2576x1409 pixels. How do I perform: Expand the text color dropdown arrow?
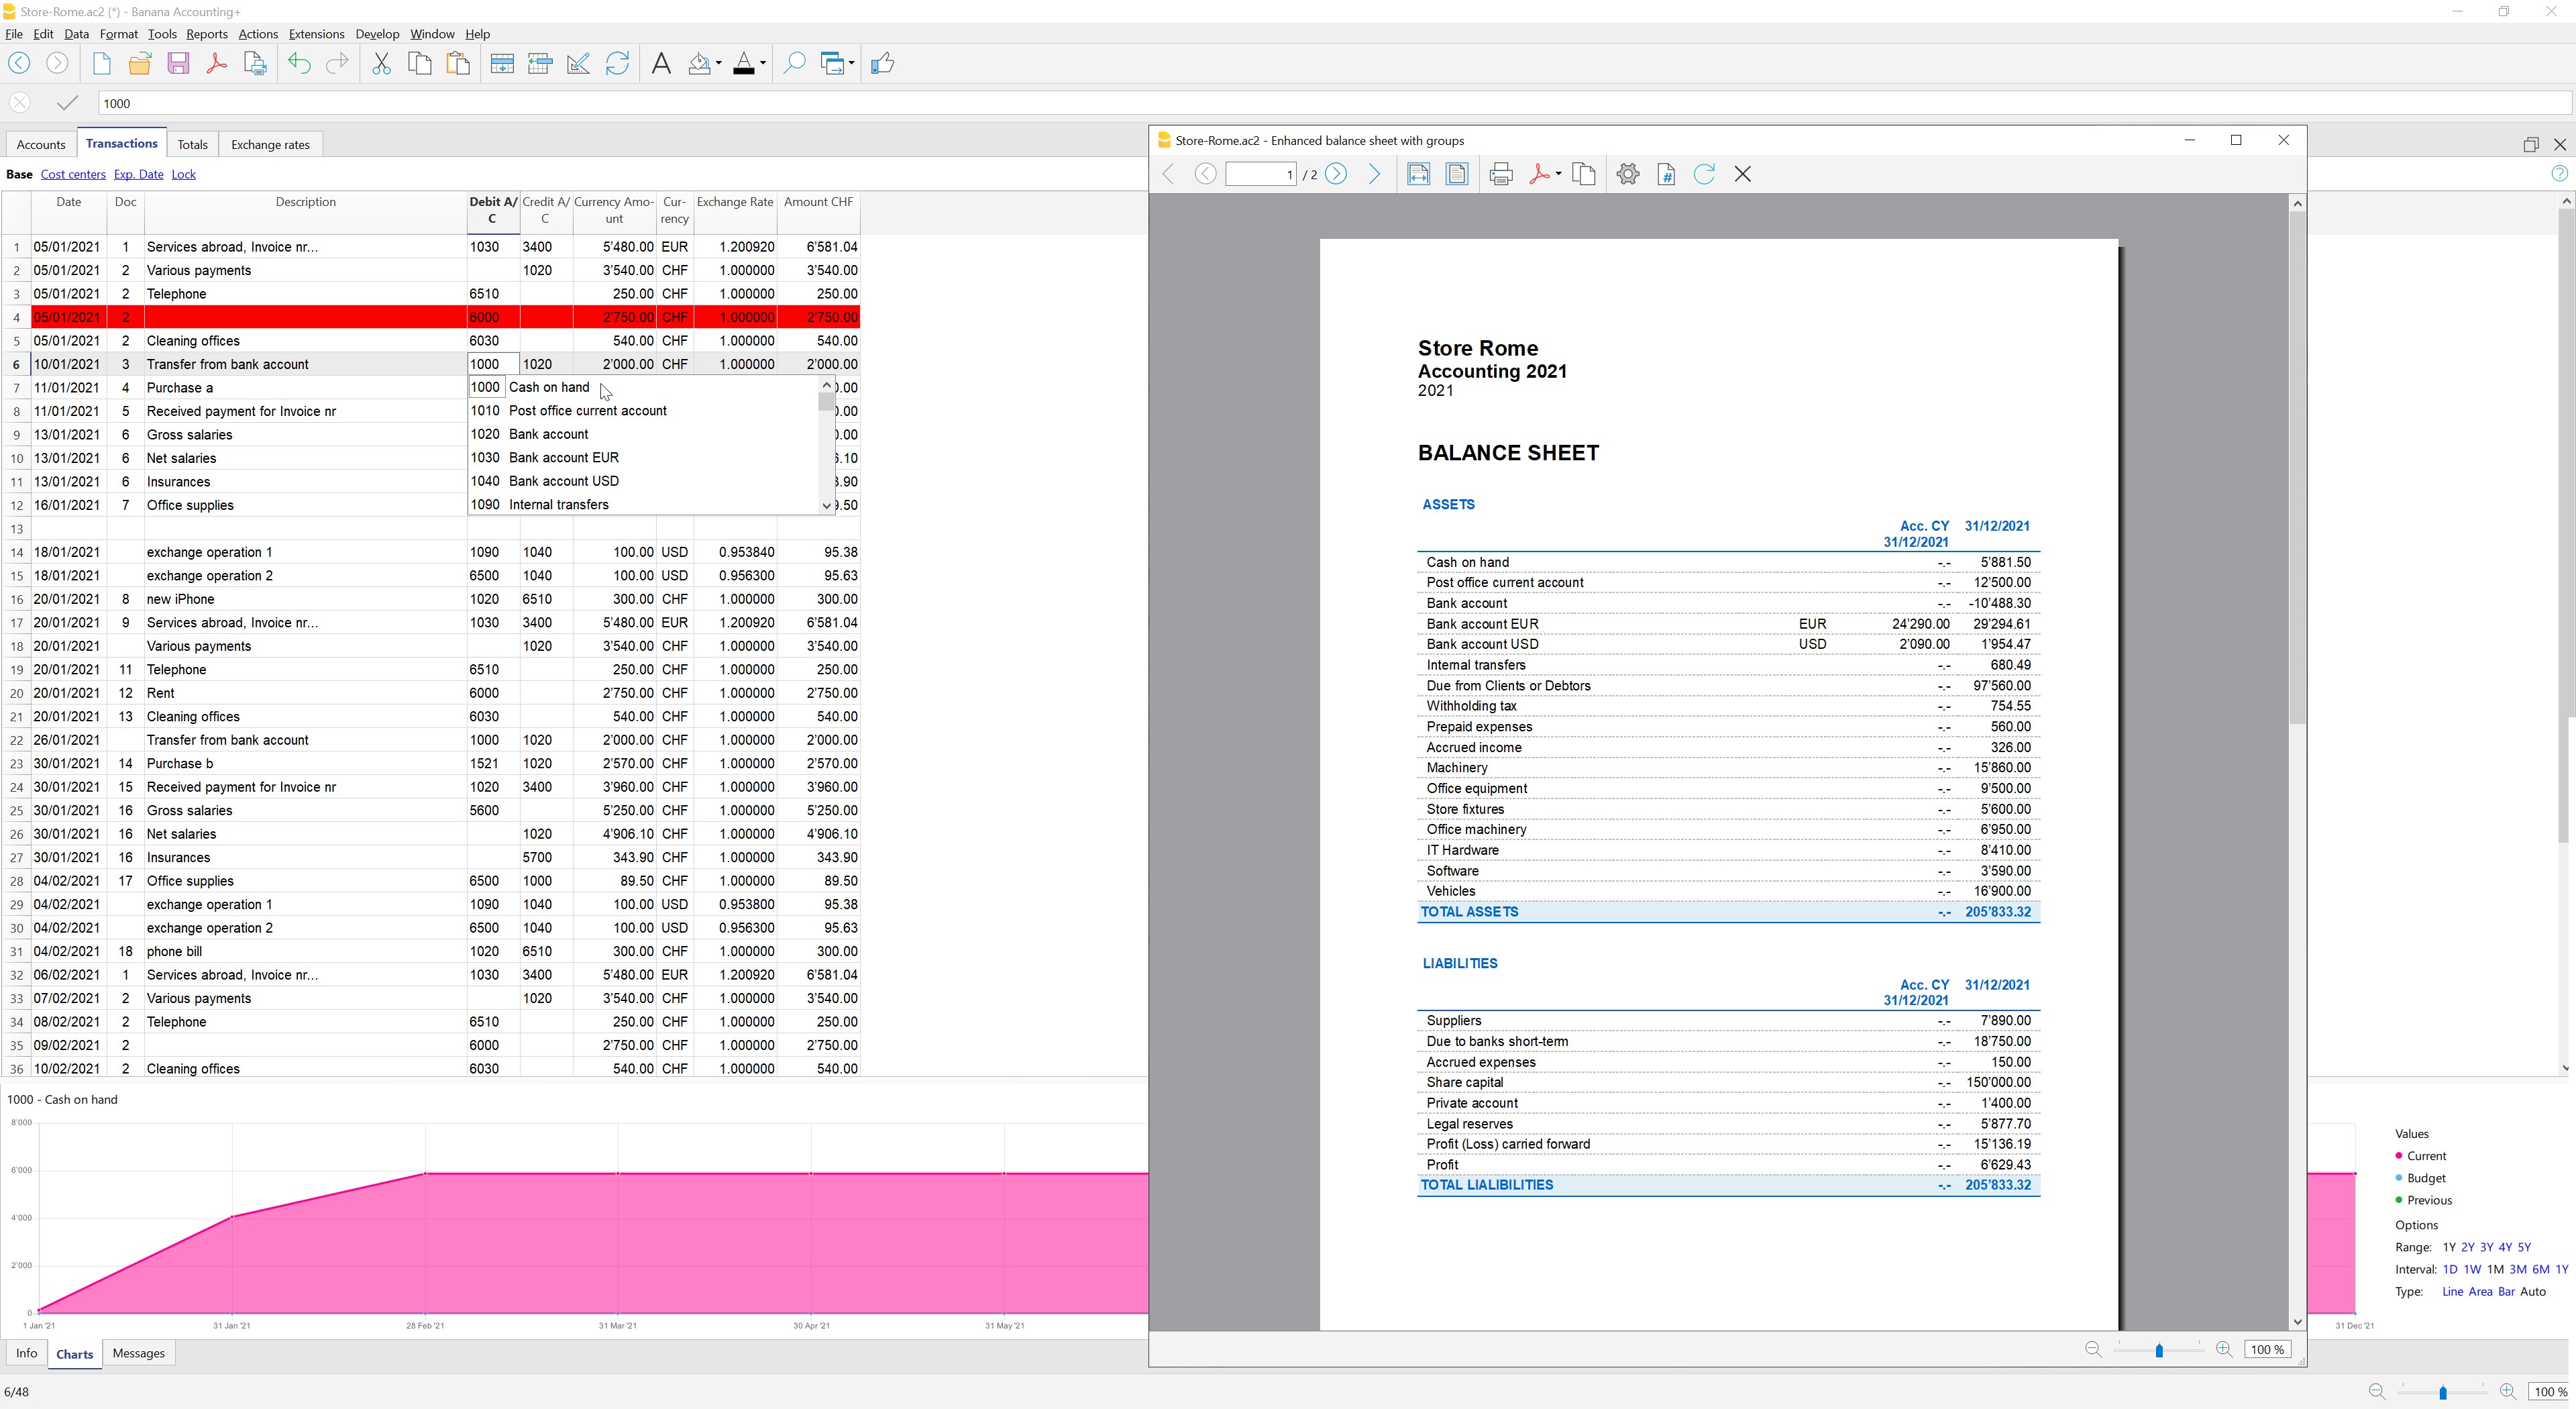(763, 64)
